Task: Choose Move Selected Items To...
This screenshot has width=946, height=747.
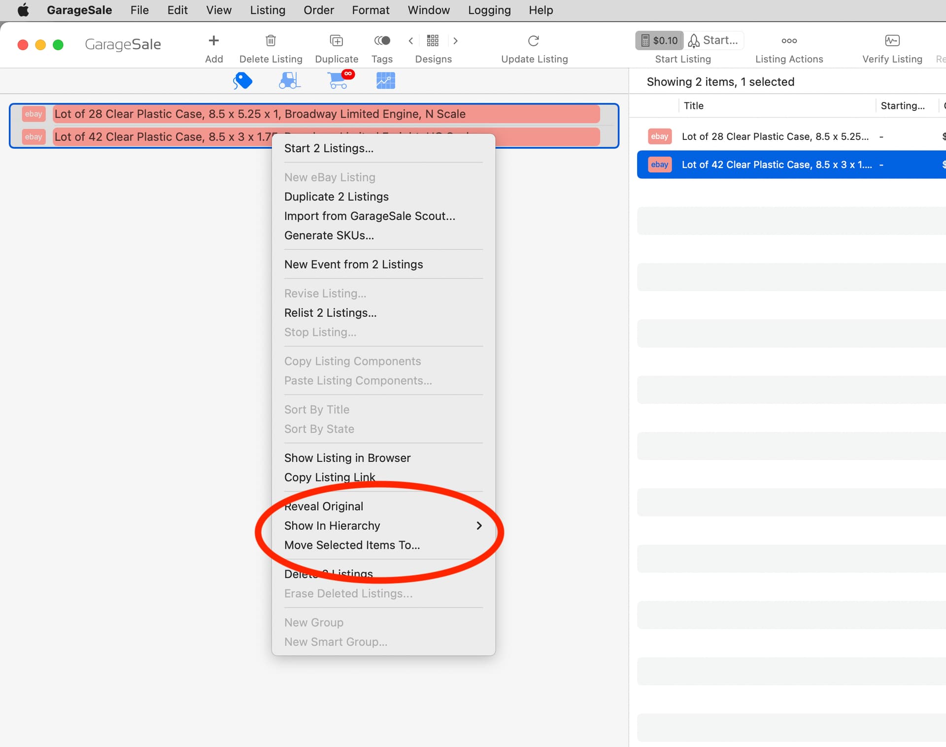Action: click(383, 545)
